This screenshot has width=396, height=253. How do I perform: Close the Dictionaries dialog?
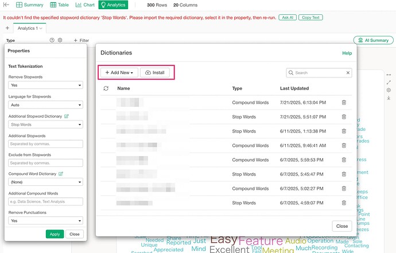pos(342,226)
